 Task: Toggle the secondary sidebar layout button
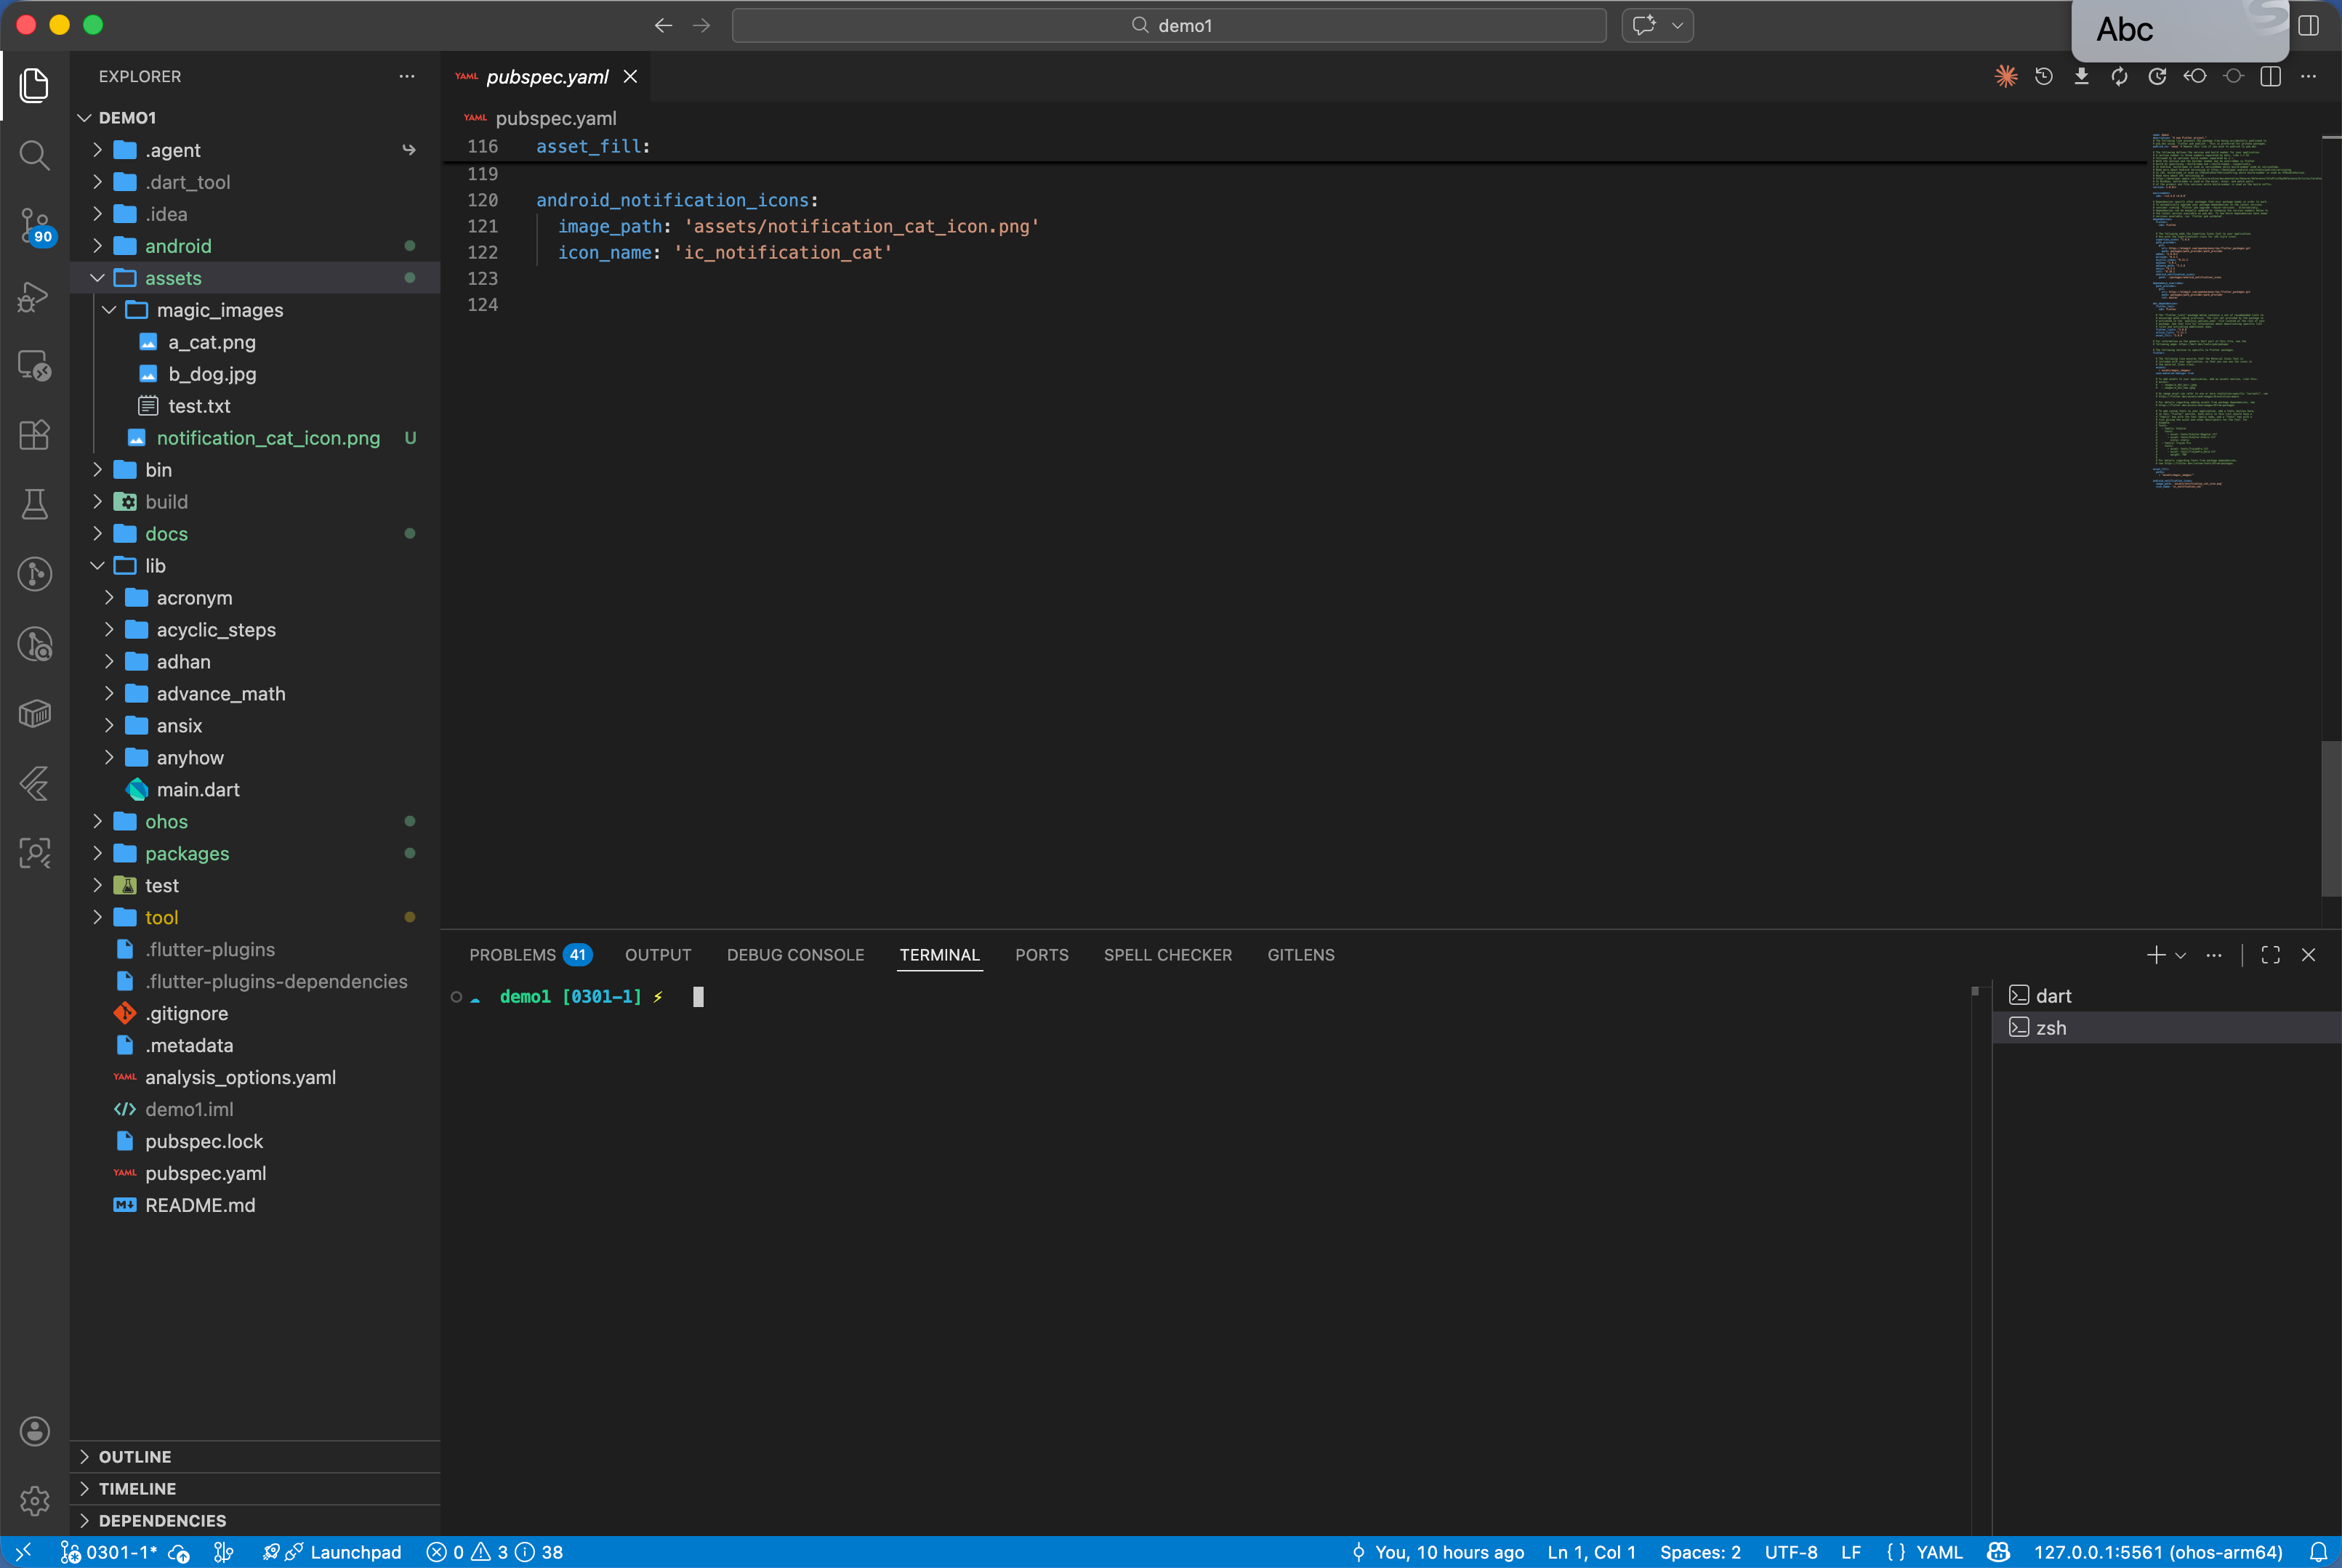[x=2308, y=25]
